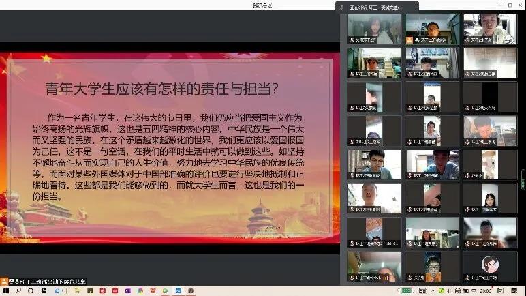Click the screen-sharing name label below slide
Screen dimensions: 526x296
tap(56, 280)
